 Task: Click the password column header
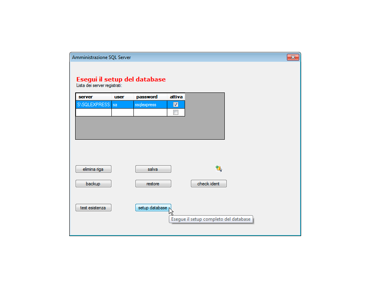pyautogui.click(x=150, y=97)
